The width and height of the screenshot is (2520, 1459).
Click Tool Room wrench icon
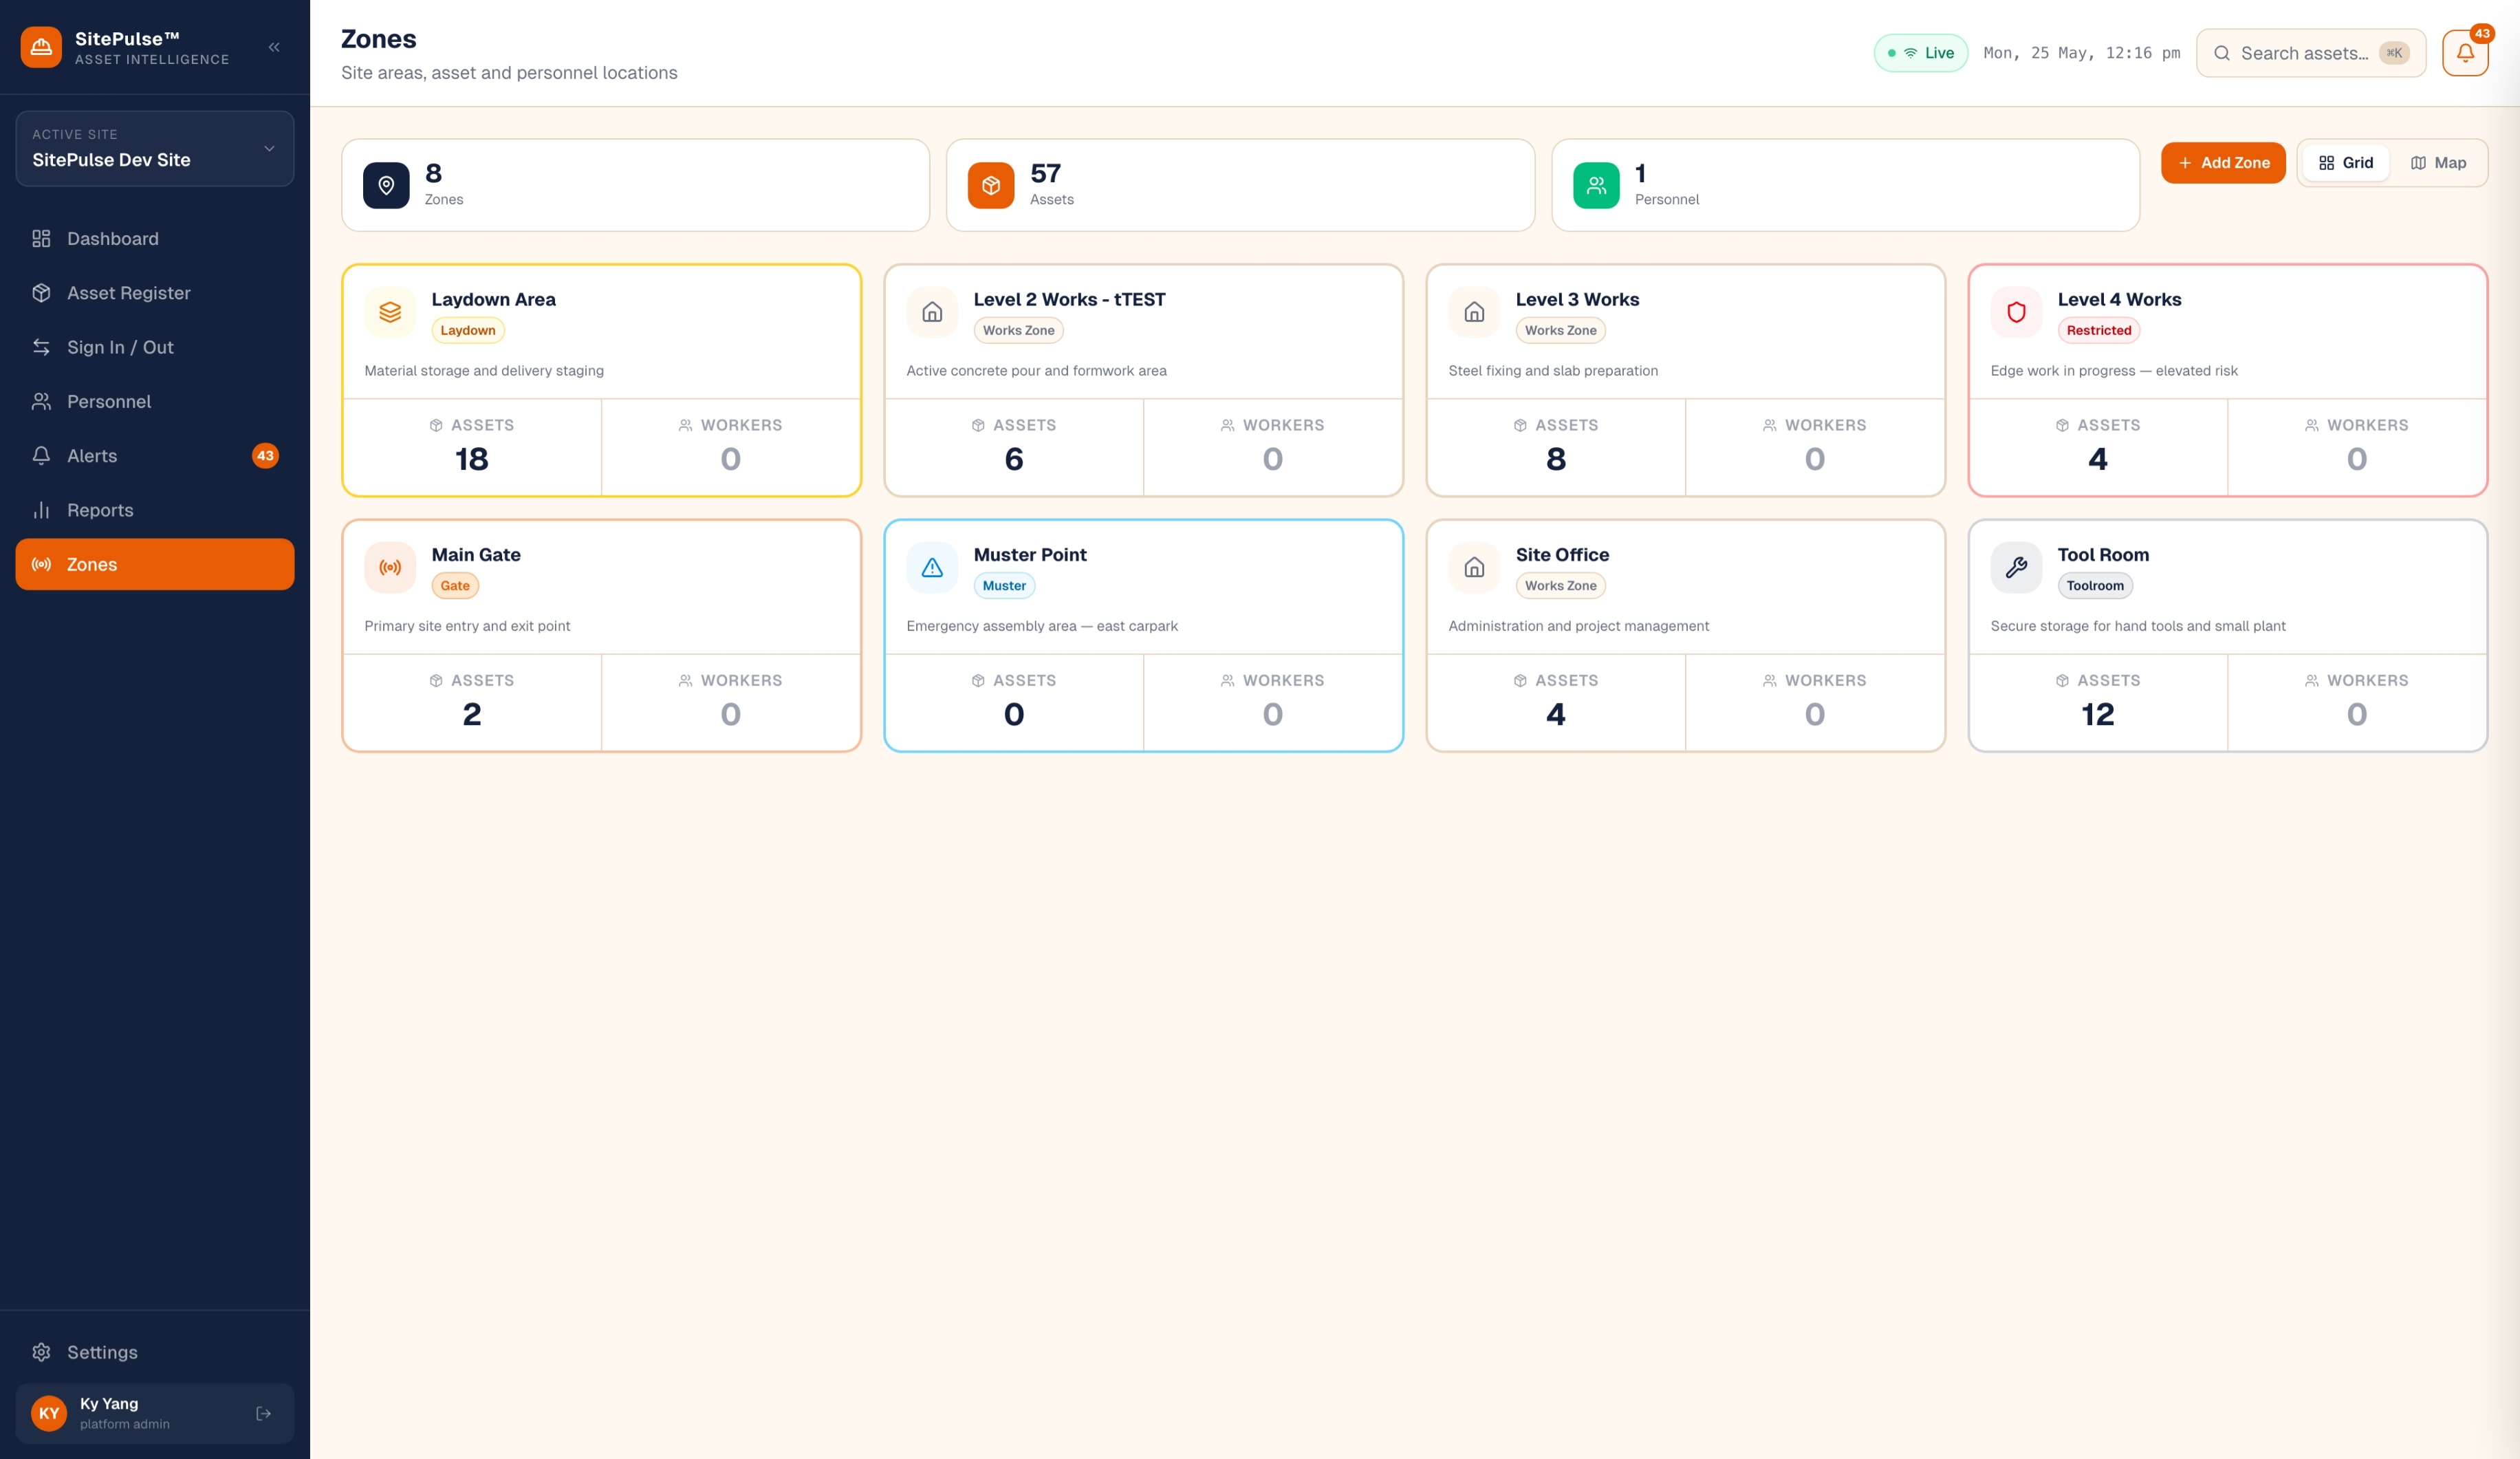tap(2016, 567)
